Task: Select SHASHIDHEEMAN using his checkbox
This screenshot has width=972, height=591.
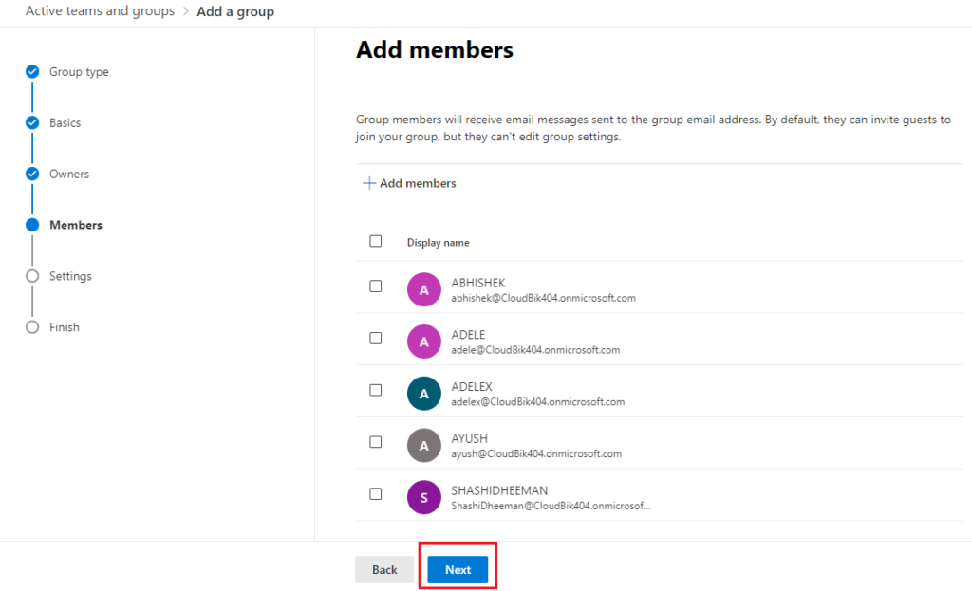Action: pyautogui.click(x=375, y=493)
